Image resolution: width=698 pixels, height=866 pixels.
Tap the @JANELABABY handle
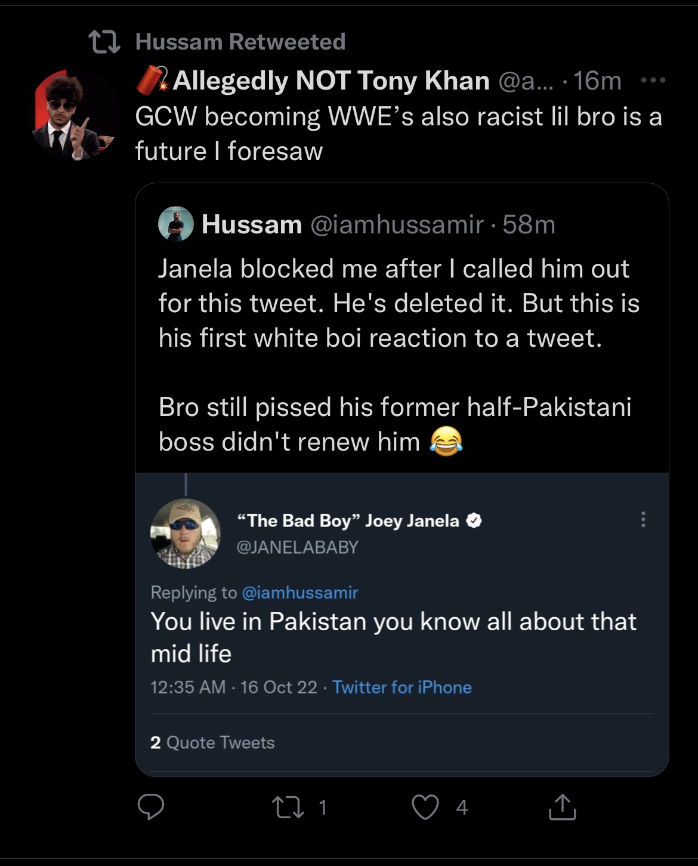[298, 547]
